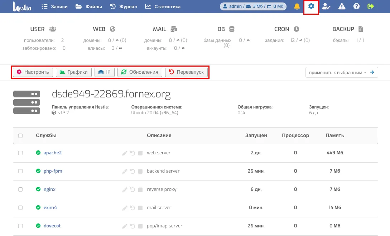
Task: Open server settings gear icon
Action: coord(311,6)
